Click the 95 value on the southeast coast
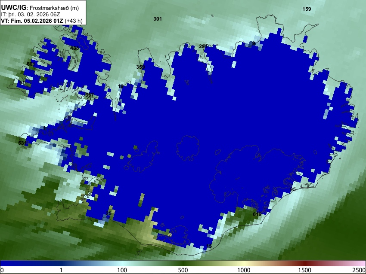This screenshot has height=274, width=366. (x=293, y=189)
